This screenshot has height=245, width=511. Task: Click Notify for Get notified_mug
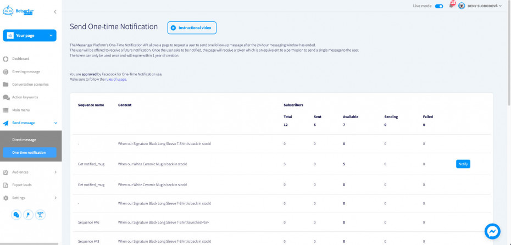pos(463,164)
